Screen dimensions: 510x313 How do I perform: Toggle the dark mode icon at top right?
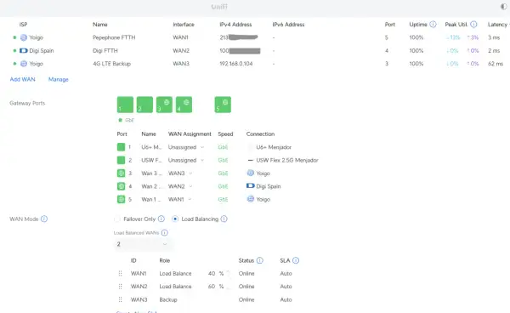click(503, 7)
